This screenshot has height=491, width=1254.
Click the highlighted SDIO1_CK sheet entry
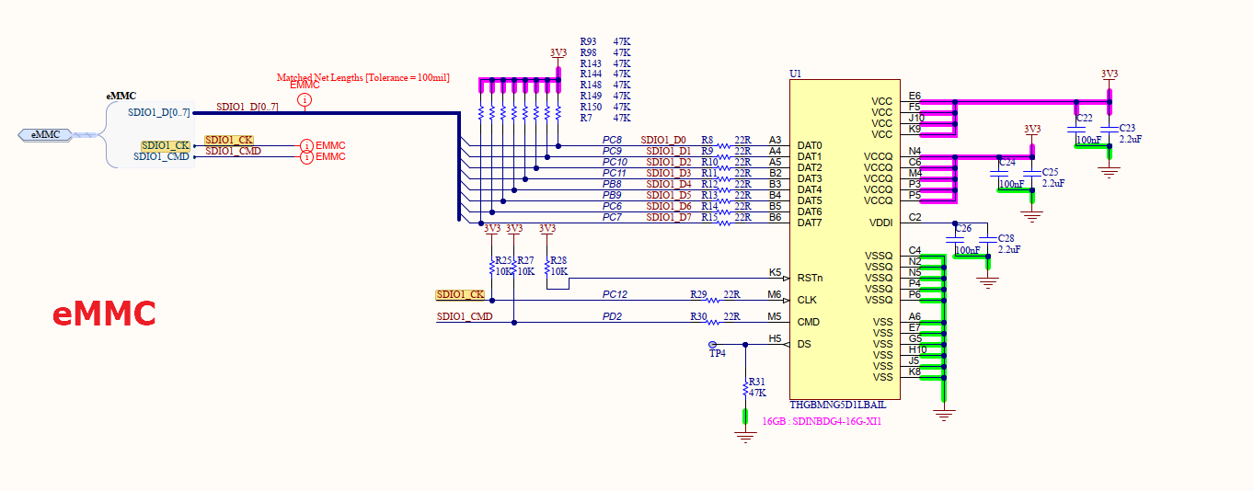pyautogui.click(x=166, y=145)
